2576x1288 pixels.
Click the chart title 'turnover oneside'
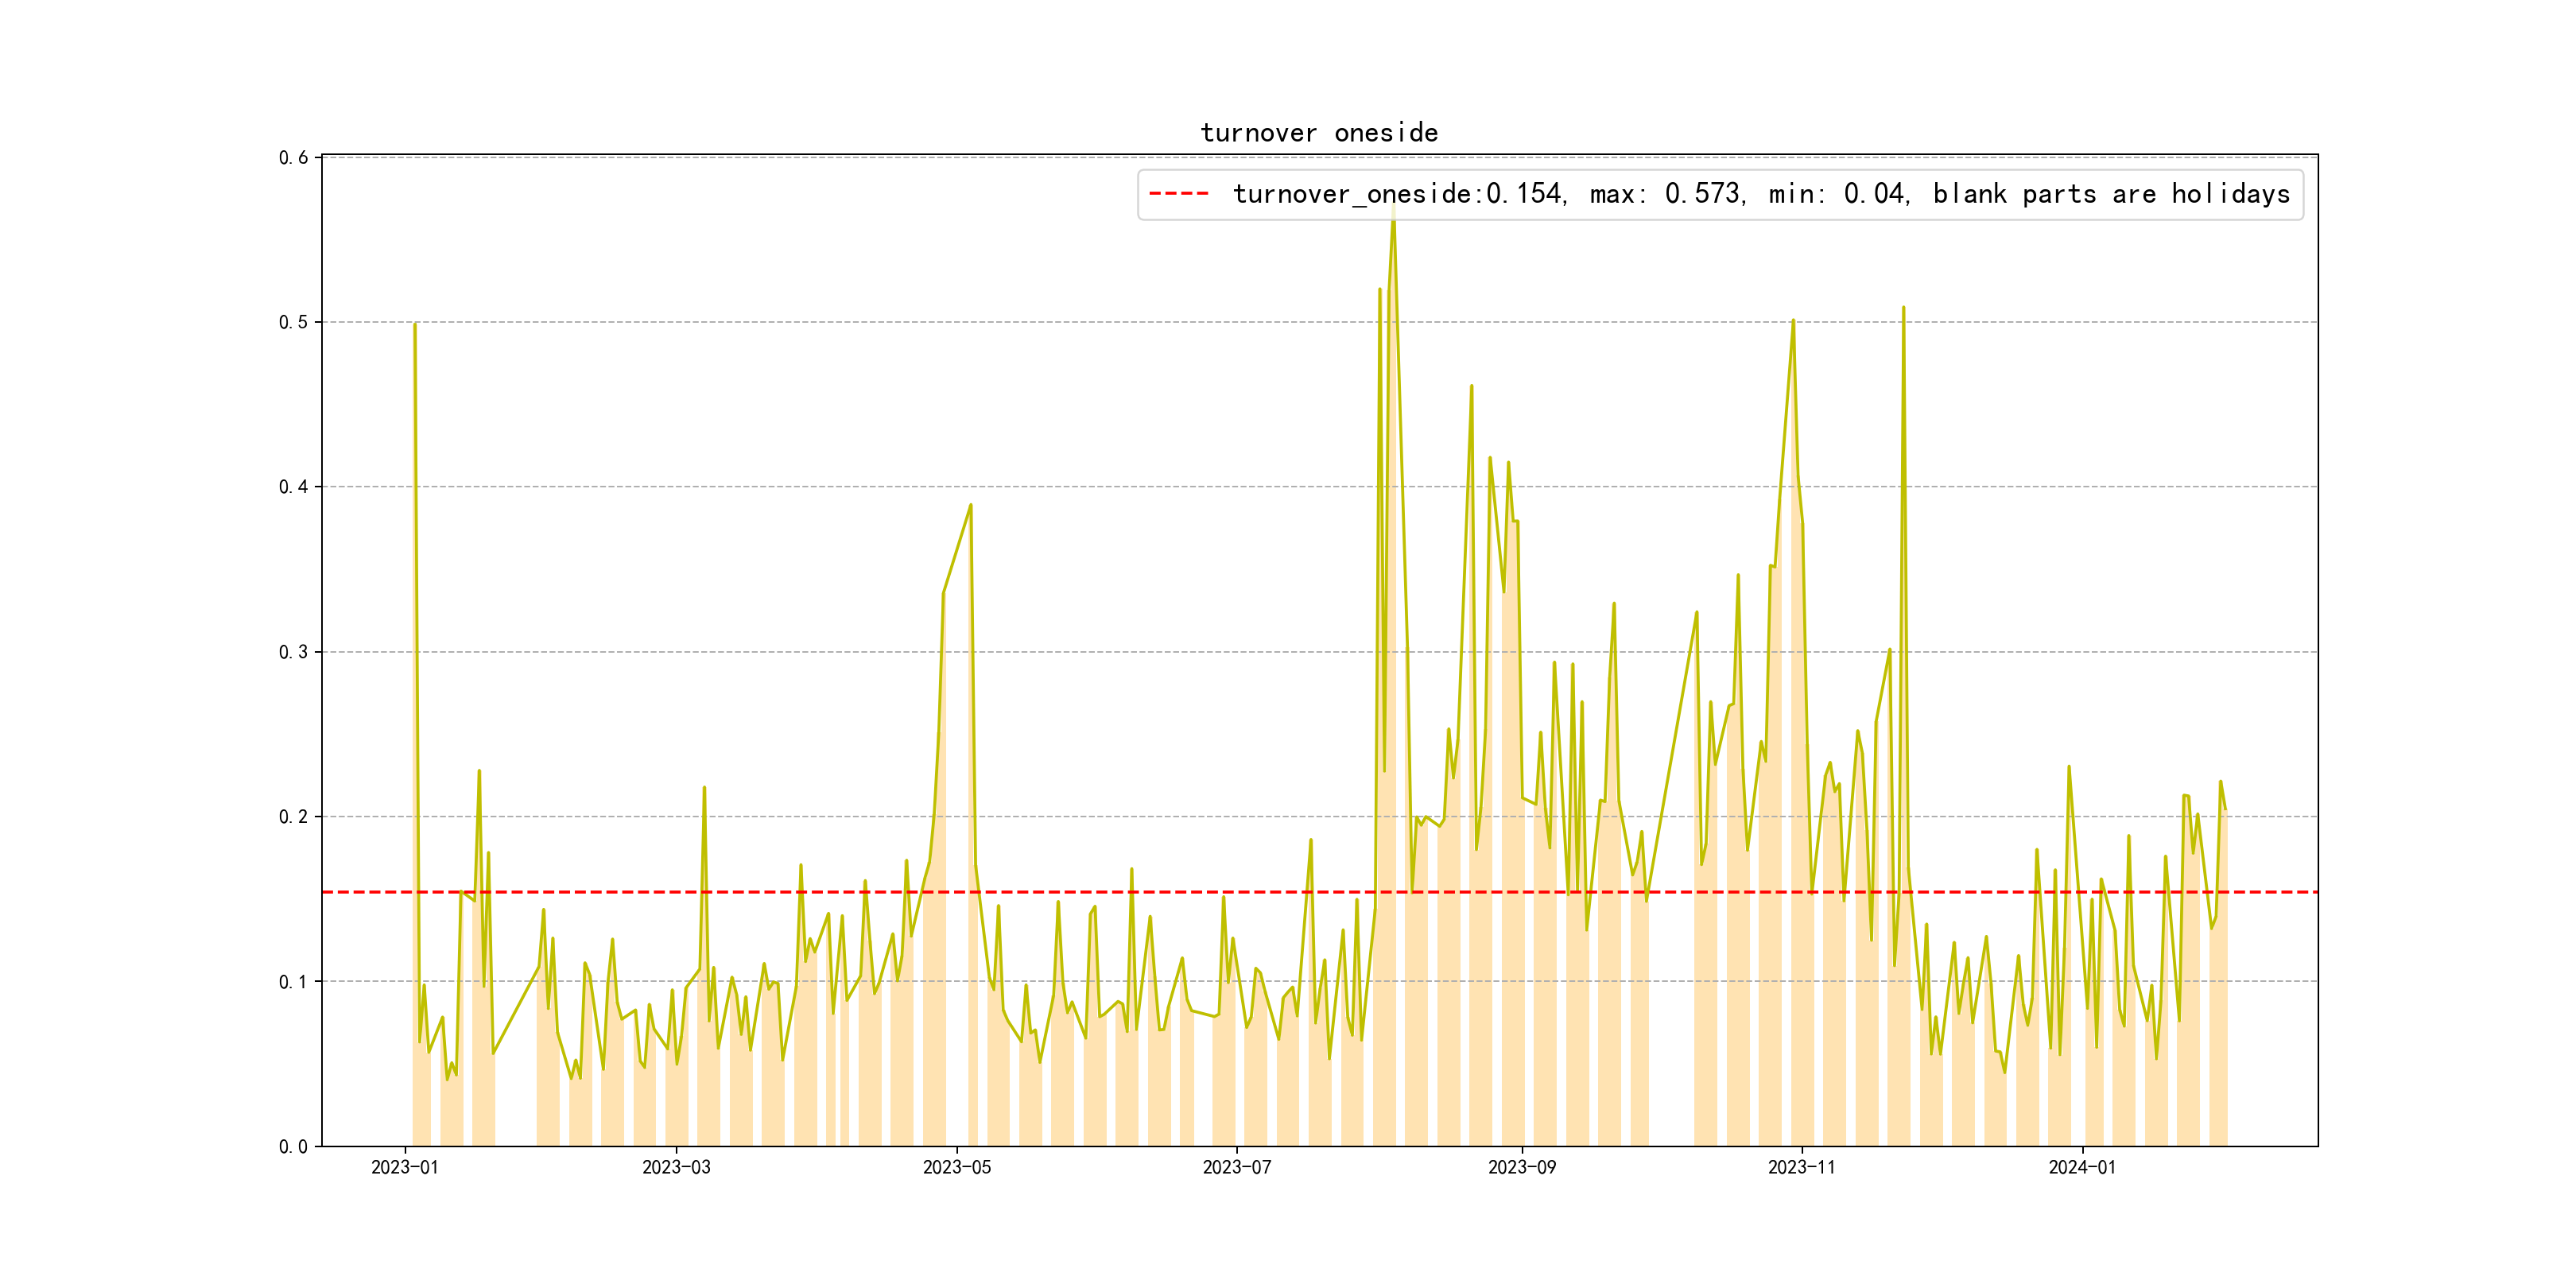[1318, 133]
